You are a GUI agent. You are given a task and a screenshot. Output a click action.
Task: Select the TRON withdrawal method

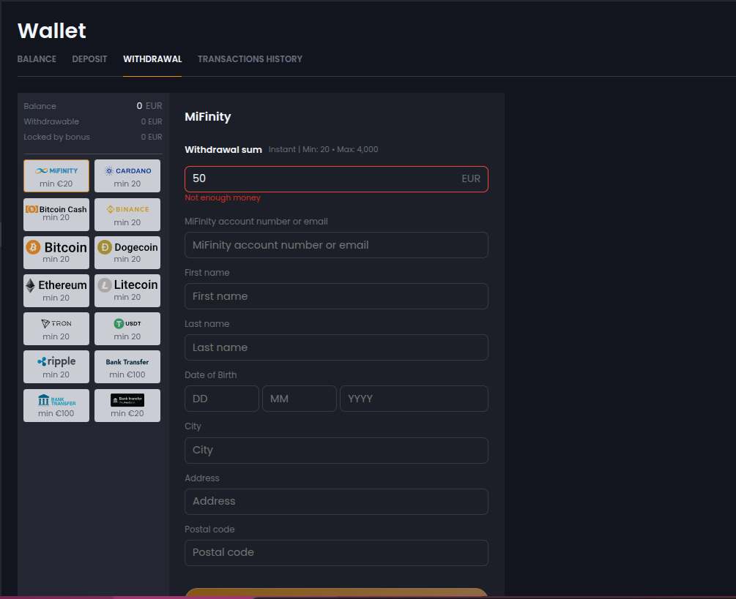[56, 328]
